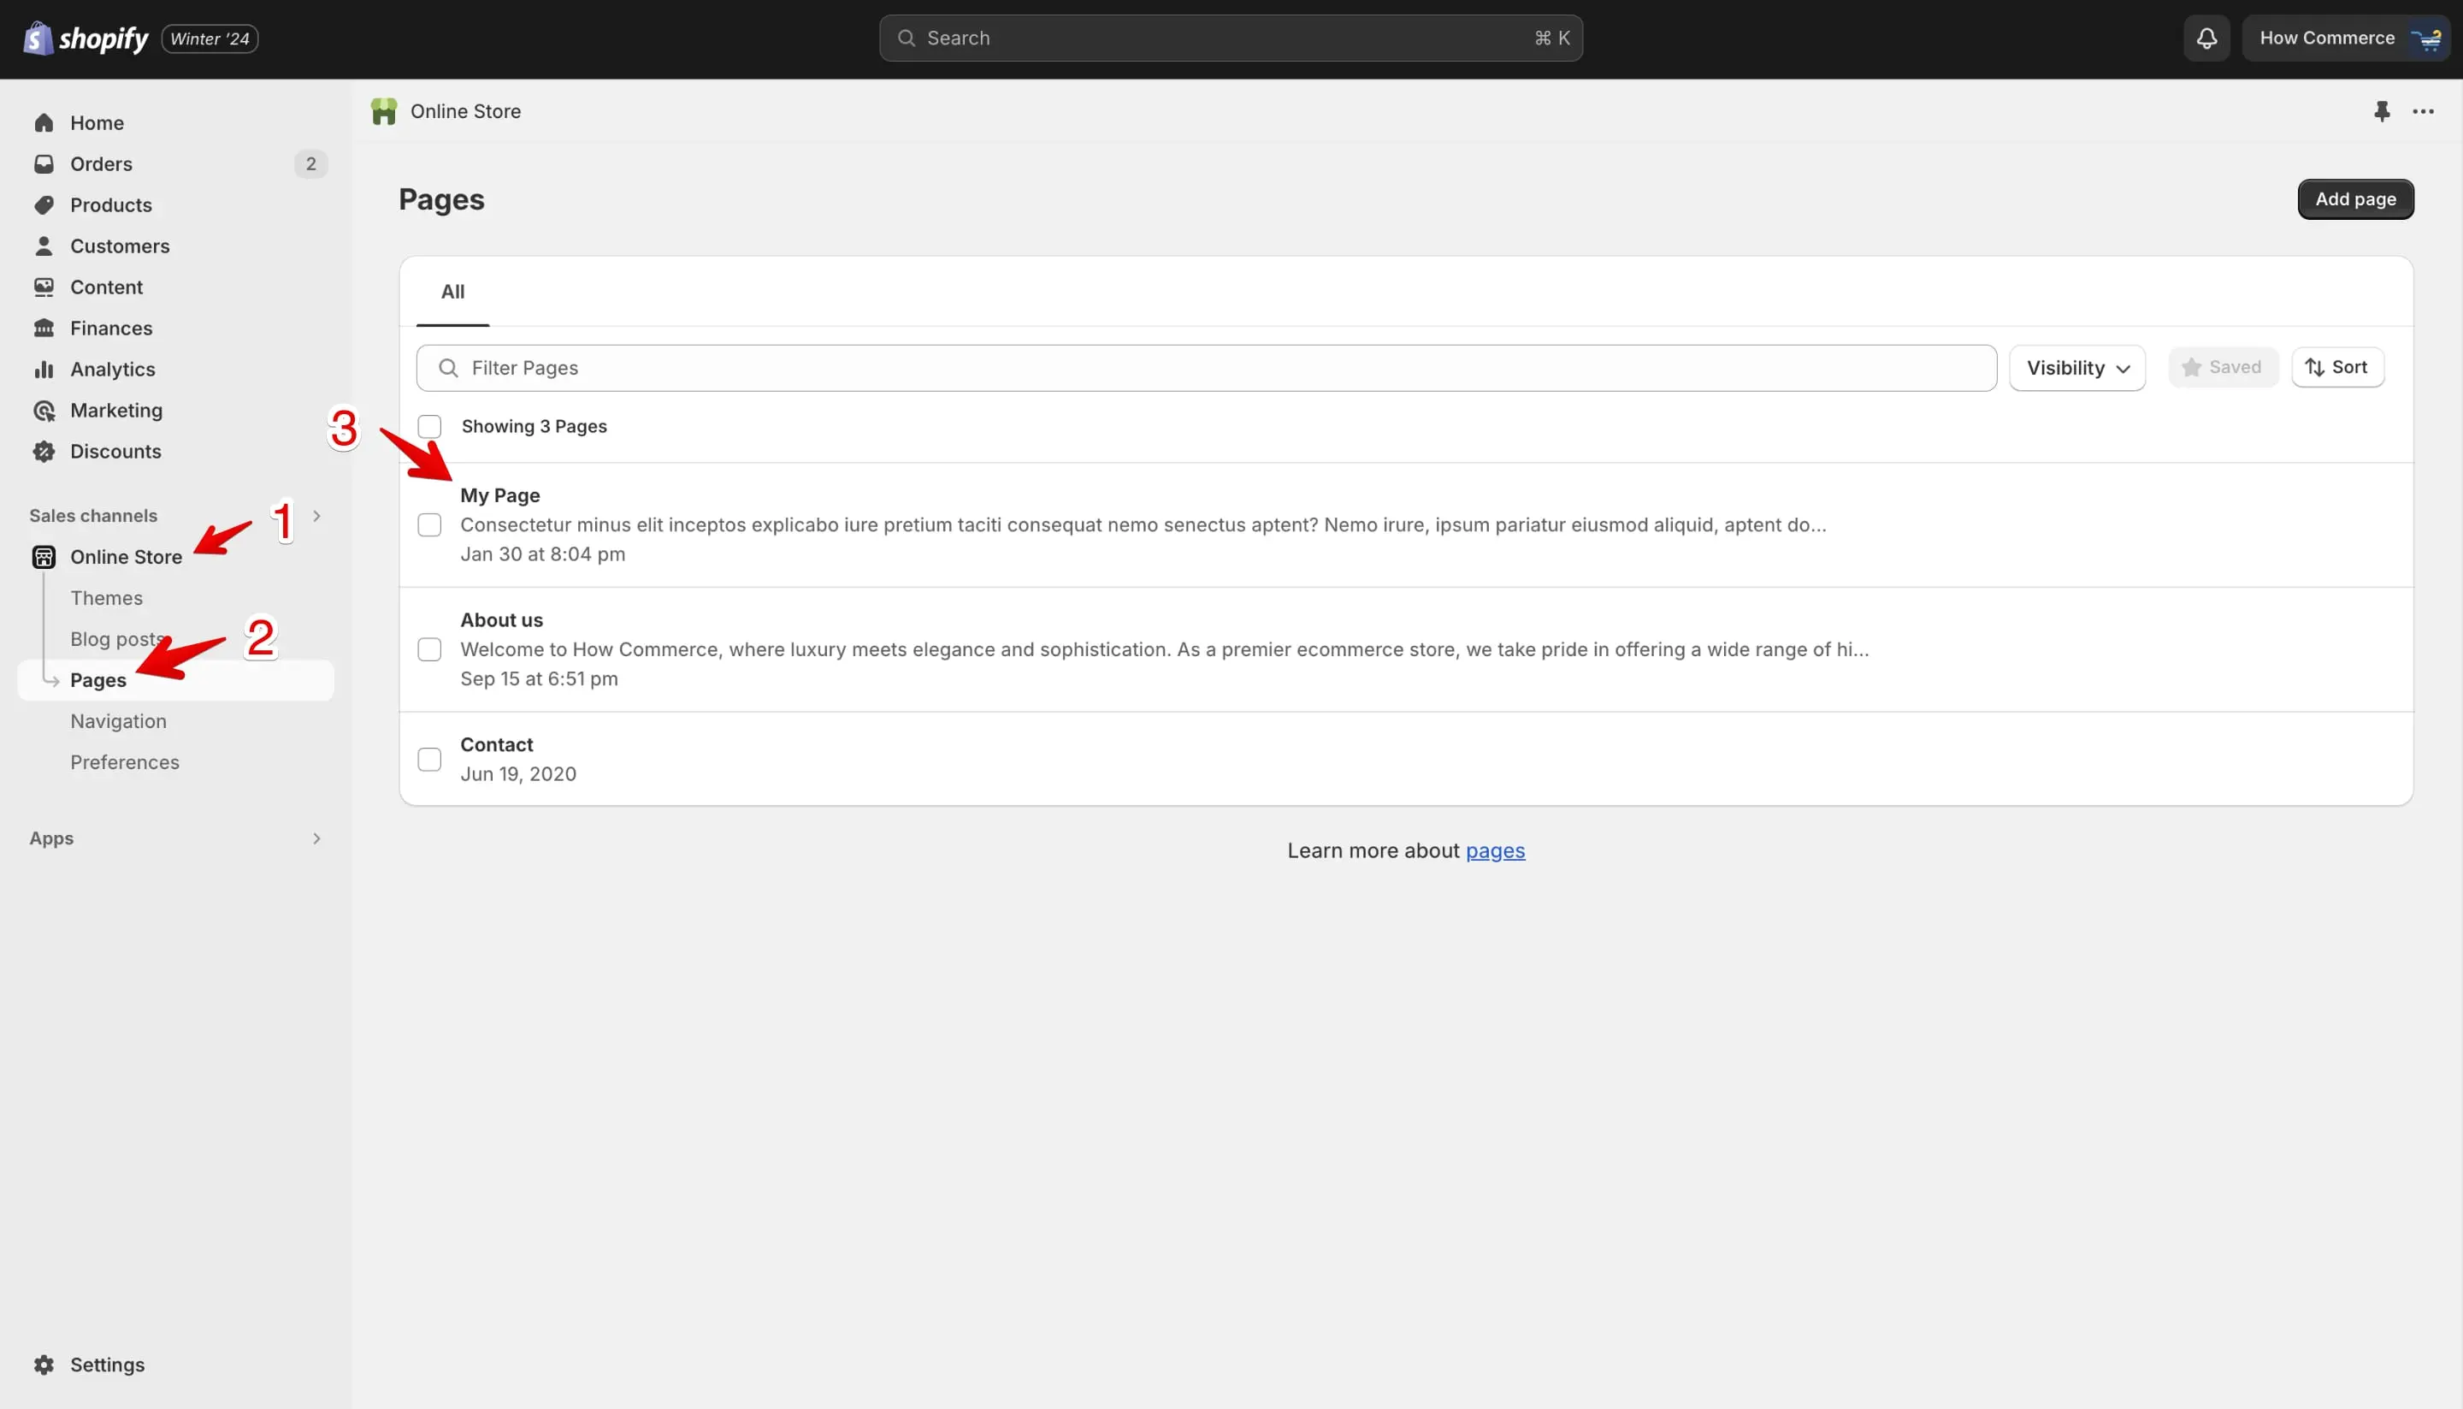2463x1409 pixels.
Task: Check the Contact row checkbox
Action: pyautogui.click(x=429, y=760)
